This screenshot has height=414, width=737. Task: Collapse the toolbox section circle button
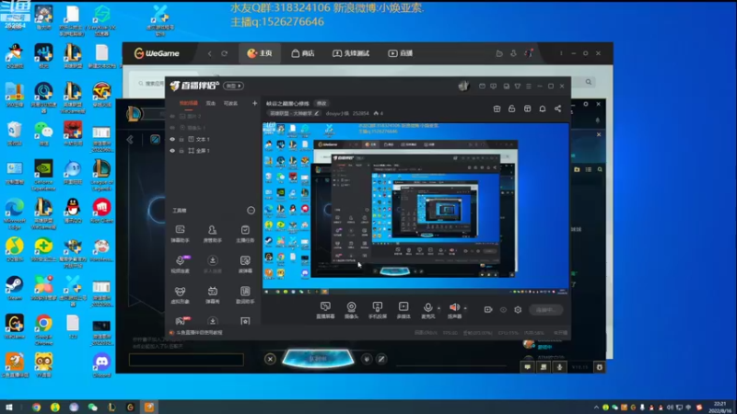[251, 211]
